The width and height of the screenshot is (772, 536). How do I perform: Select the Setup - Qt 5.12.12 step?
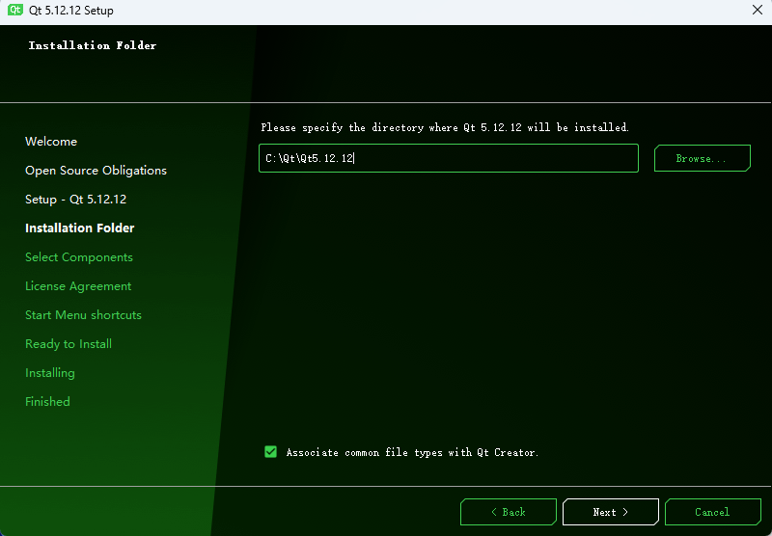pyautogui.click(x=75, y=200)
